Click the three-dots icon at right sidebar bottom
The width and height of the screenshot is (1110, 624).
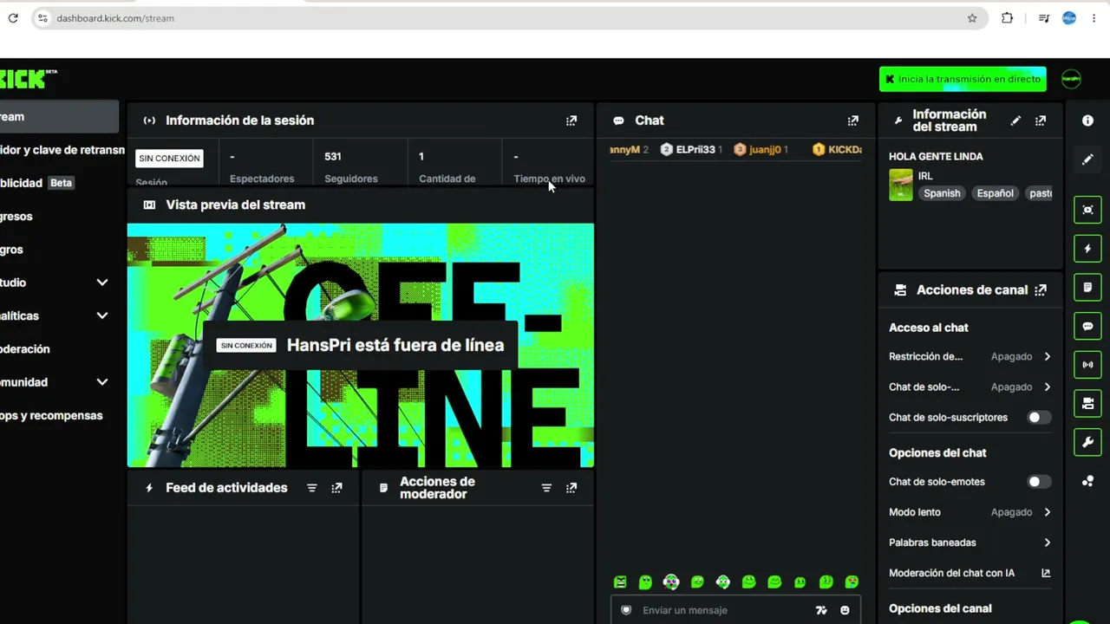[x=1087, y=481]
